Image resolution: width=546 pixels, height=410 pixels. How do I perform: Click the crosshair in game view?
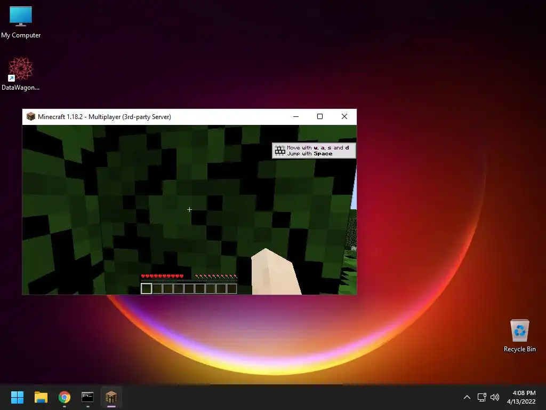189,209
